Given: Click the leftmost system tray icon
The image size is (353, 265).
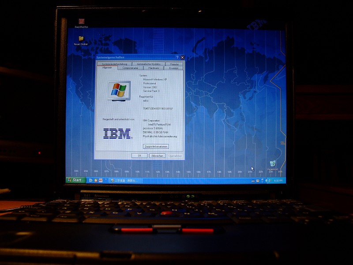Looking at the screenshot, I should [x=253, y=181].
